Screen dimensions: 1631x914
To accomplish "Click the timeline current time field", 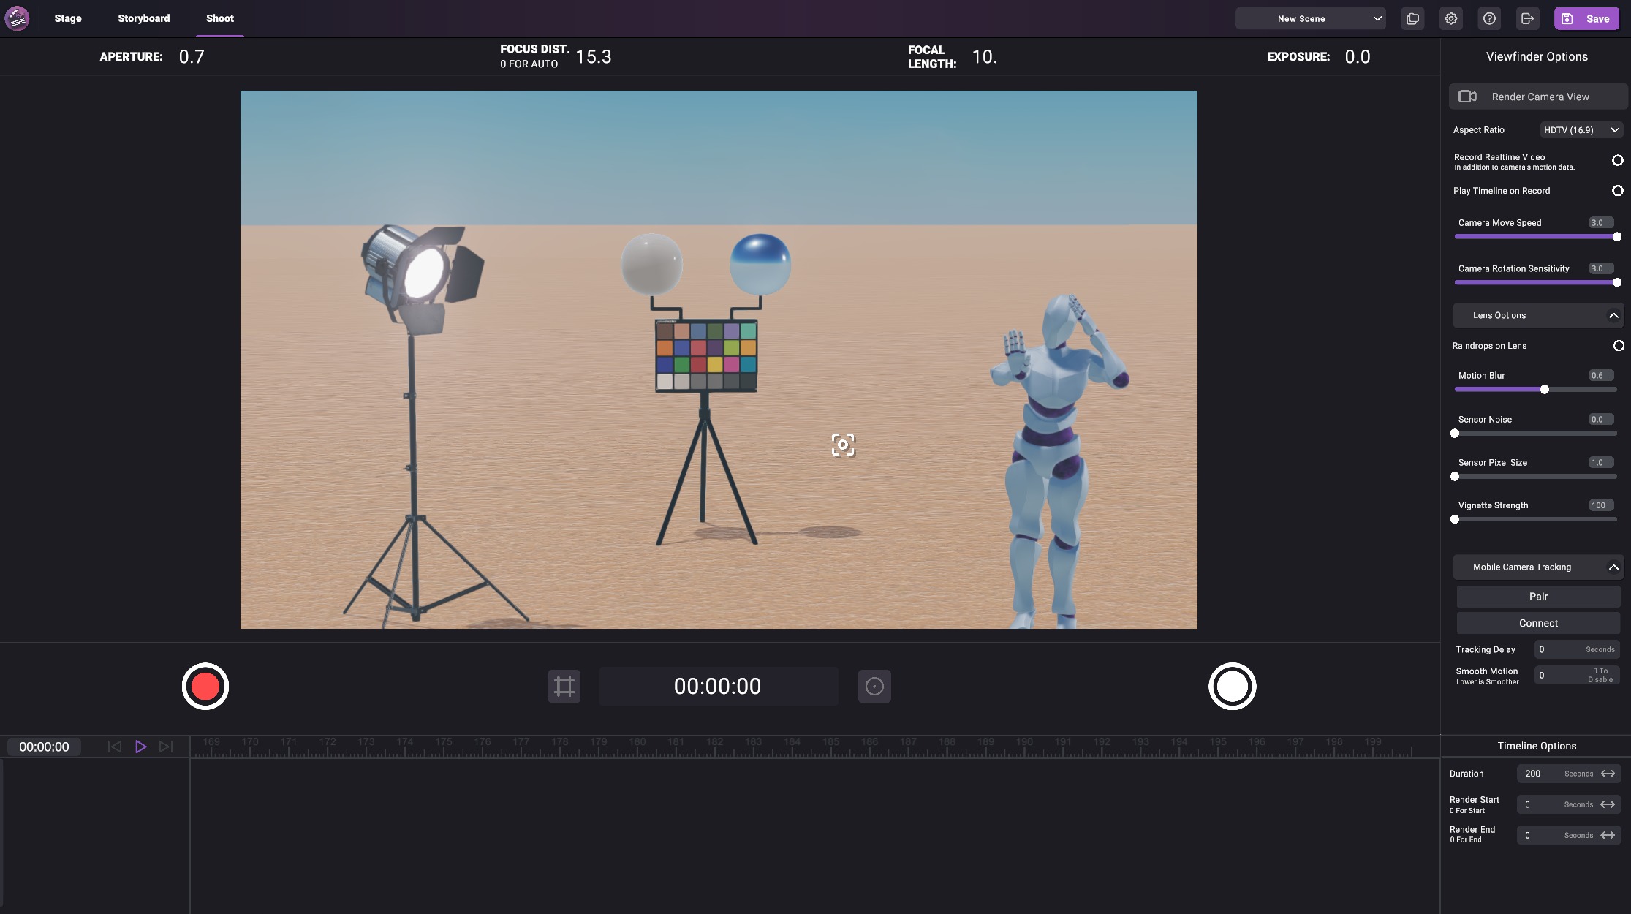I will [x=44, y=747].
